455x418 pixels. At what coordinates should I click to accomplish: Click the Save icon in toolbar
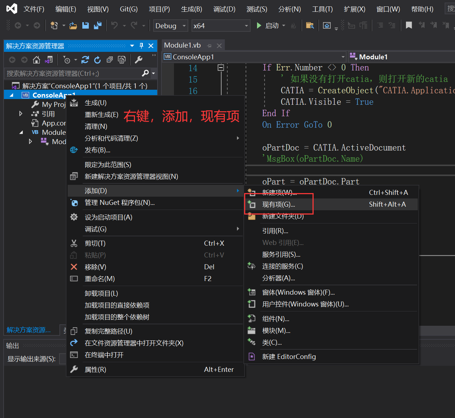pyautogui.click(x=85, y=25)
